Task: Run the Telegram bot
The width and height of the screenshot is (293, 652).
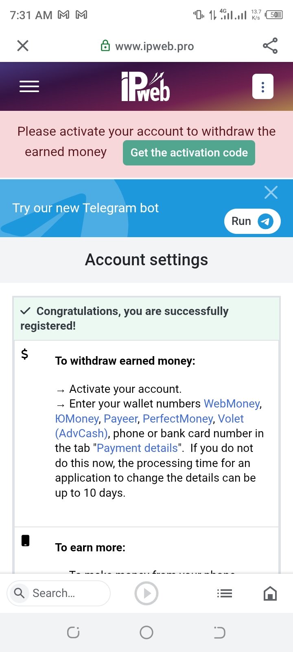Action: point(252,221)
